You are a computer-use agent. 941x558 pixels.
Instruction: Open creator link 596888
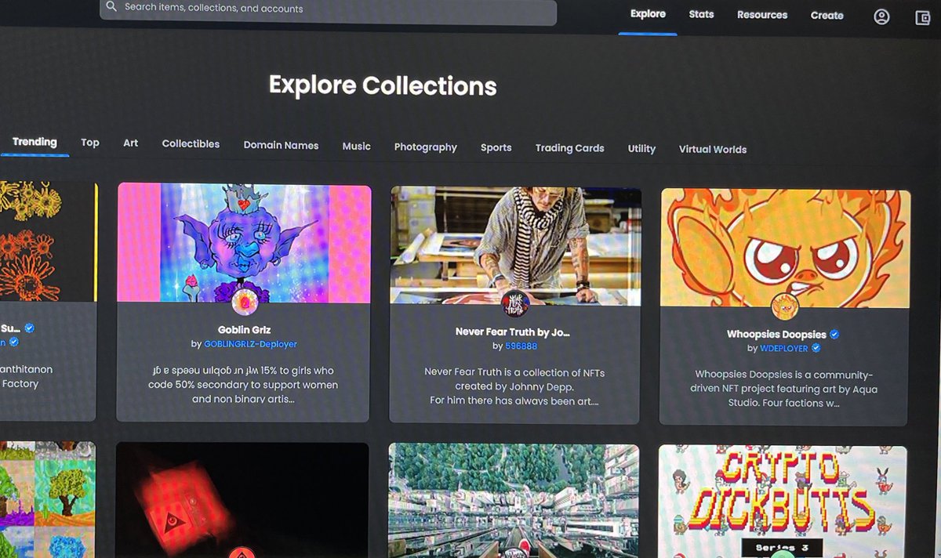click(521, 346)
